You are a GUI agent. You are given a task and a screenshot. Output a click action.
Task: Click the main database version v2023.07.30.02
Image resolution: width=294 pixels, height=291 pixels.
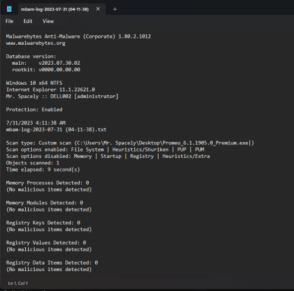click(59, 63)
